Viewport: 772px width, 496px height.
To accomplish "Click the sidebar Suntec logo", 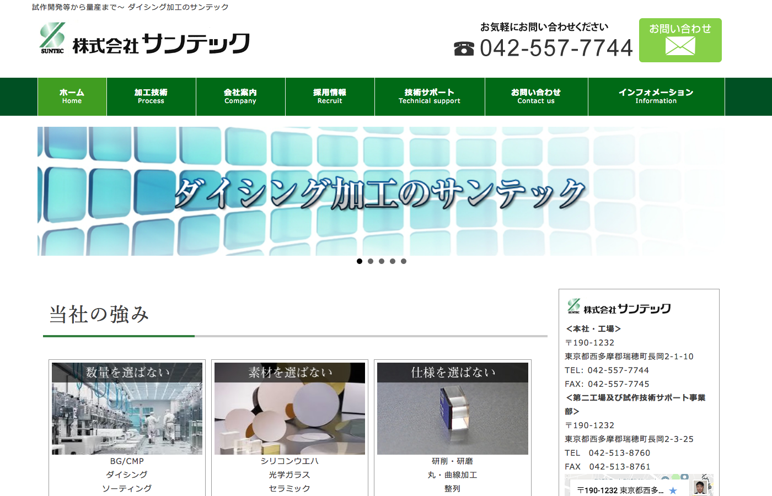I will point(619,307).
